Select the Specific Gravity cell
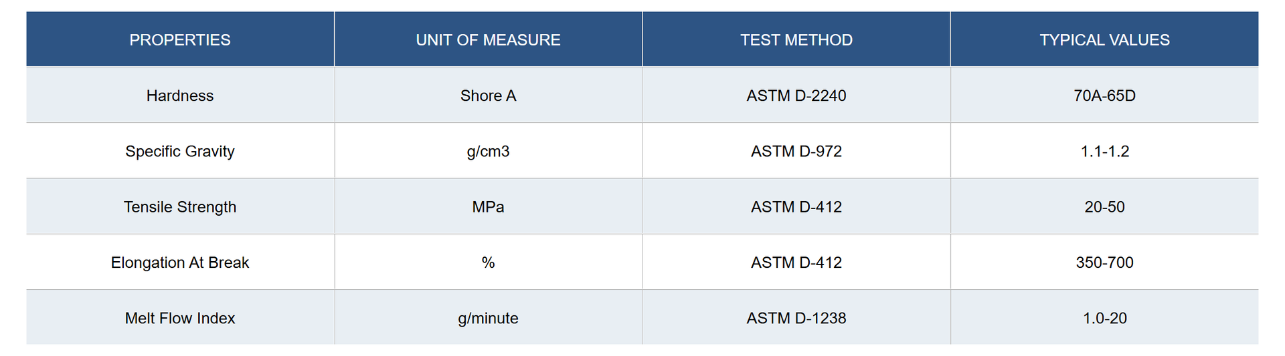The image size is (1285, 356). [180, 151]
